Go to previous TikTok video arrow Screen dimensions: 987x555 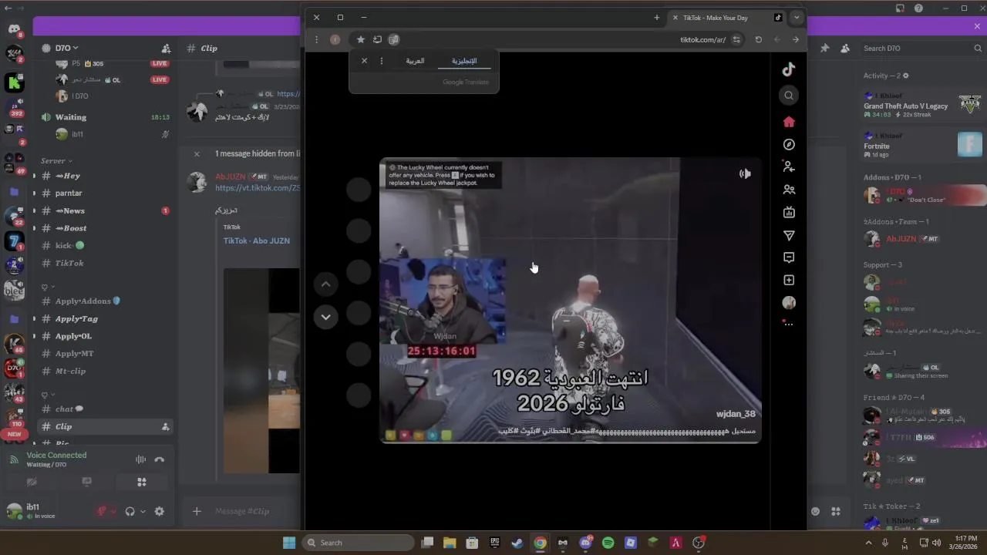[325, 284]
